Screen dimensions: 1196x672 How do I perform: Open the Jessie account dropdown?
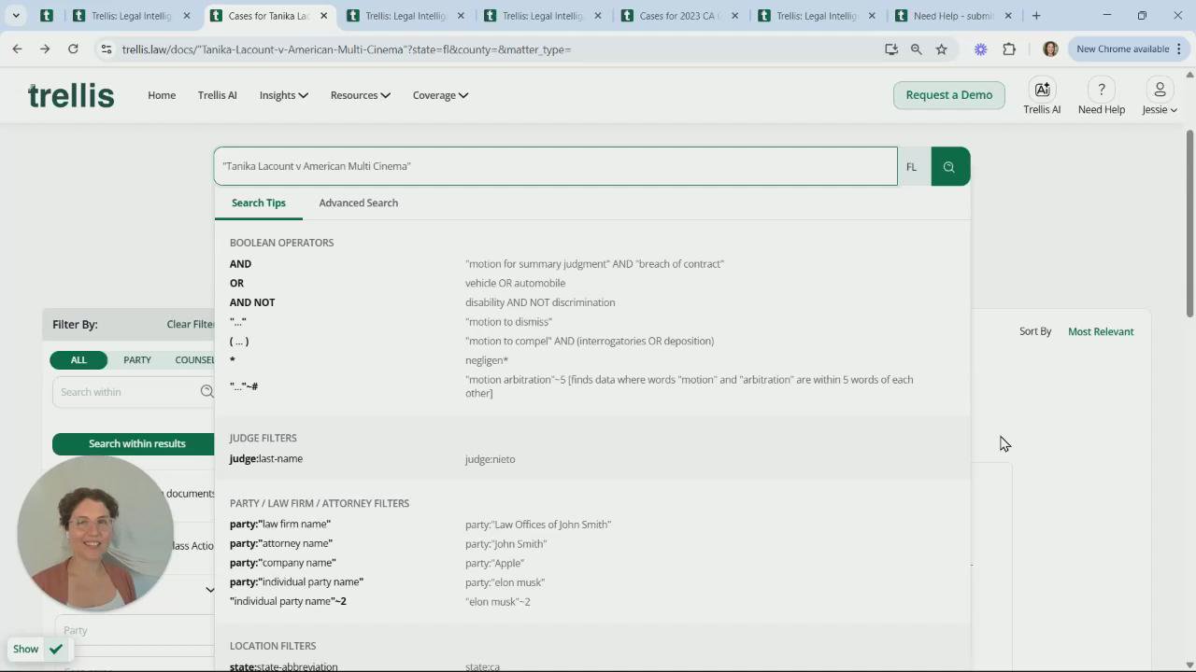click(x=1160, y=110)
